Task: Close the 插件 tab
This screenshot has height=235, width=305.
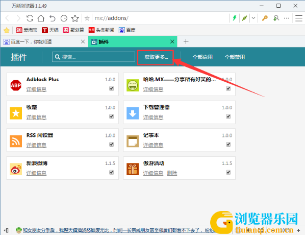Action: click(172, 41)
